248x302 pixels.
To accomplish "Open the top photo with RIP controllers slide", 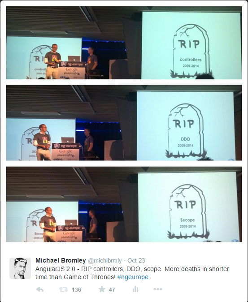I will coord(124,43).
